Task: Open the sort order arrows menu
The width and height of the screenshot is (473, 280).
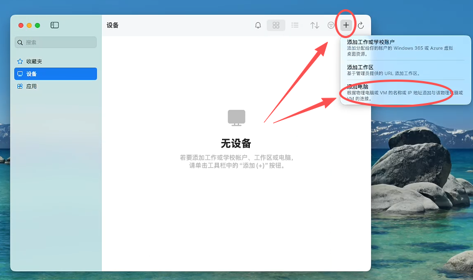Action: [x=315, y=25]
